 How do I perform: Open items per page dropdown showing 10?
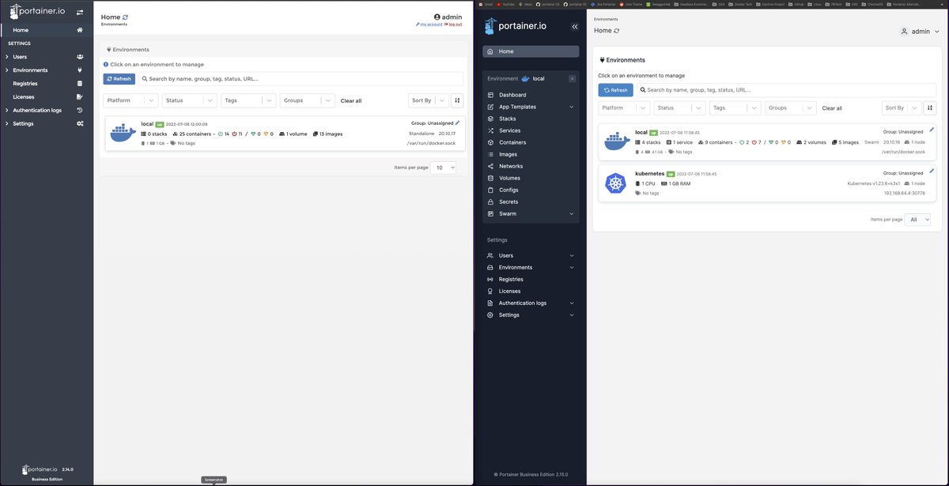[443, 168]
